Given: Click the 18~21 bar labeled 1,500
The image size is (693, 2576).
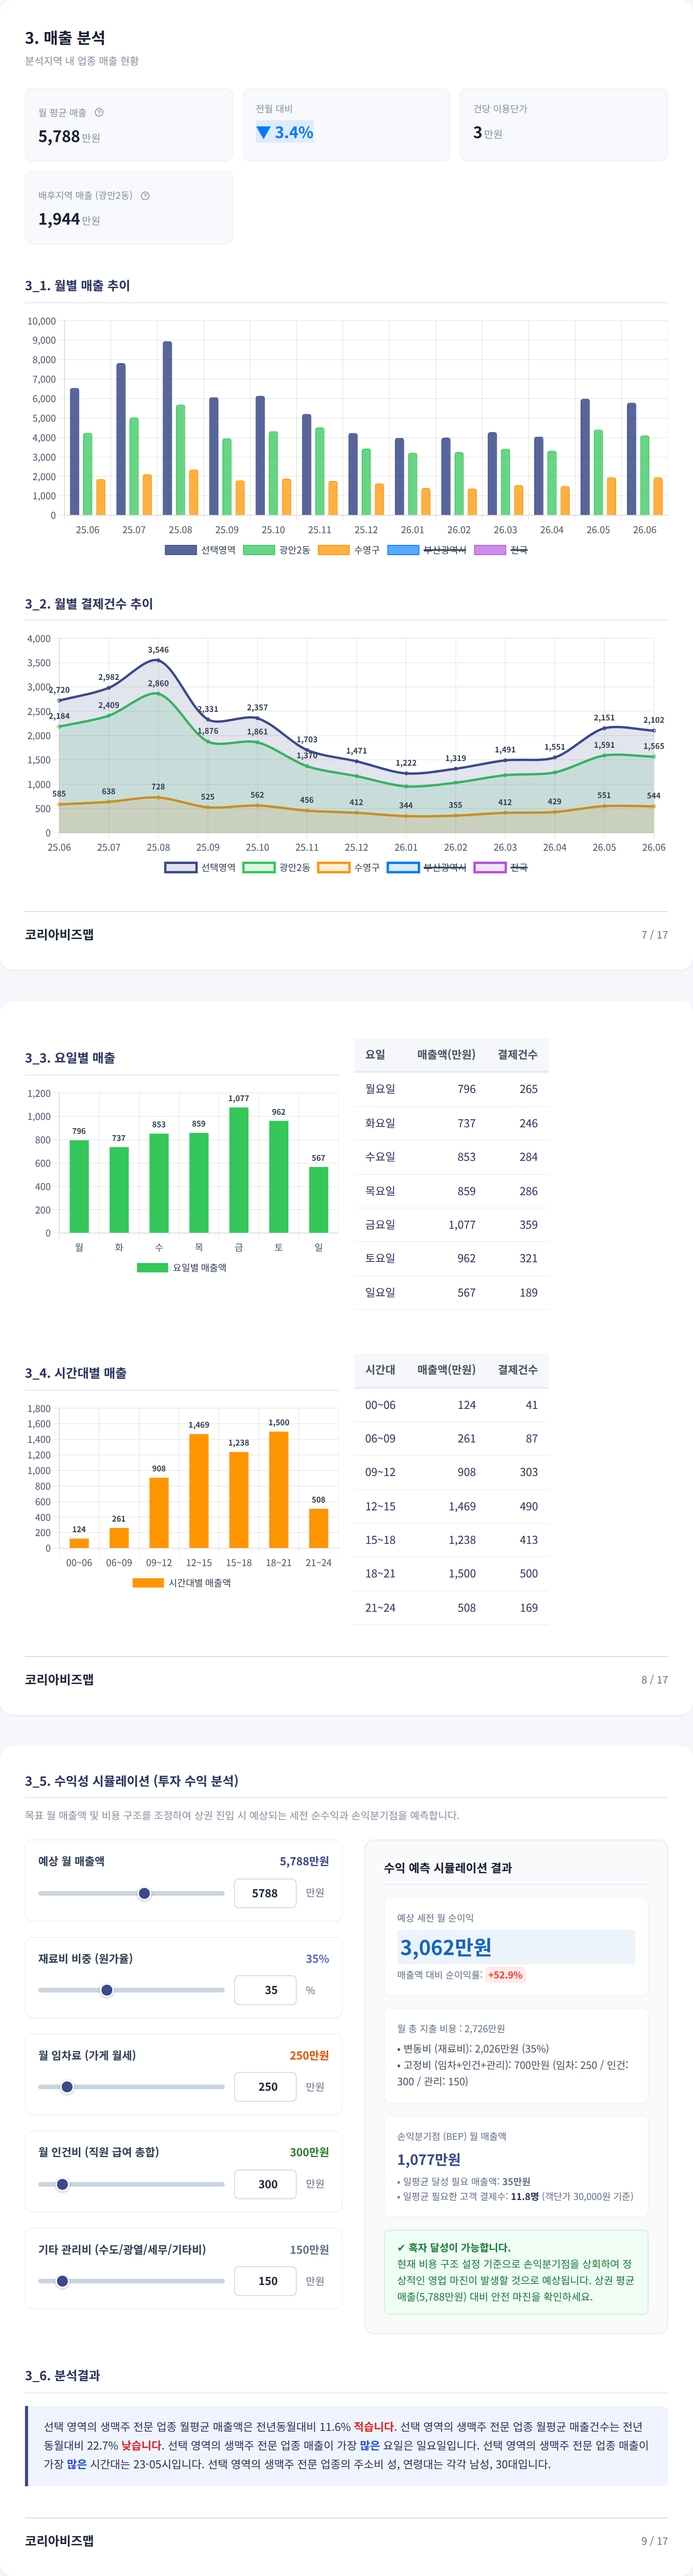Looking at the screenshot, I should tap(279, 1490).
